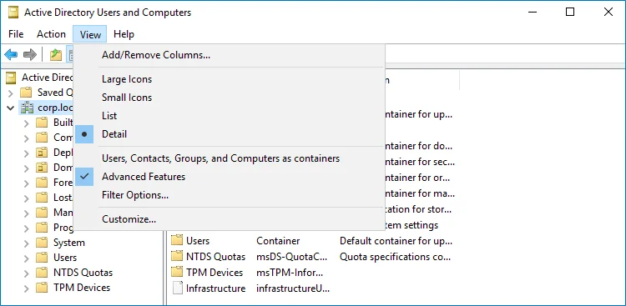
Task: Click 'Quota specifications co...' description cell
Action: (x=396, y=257)
